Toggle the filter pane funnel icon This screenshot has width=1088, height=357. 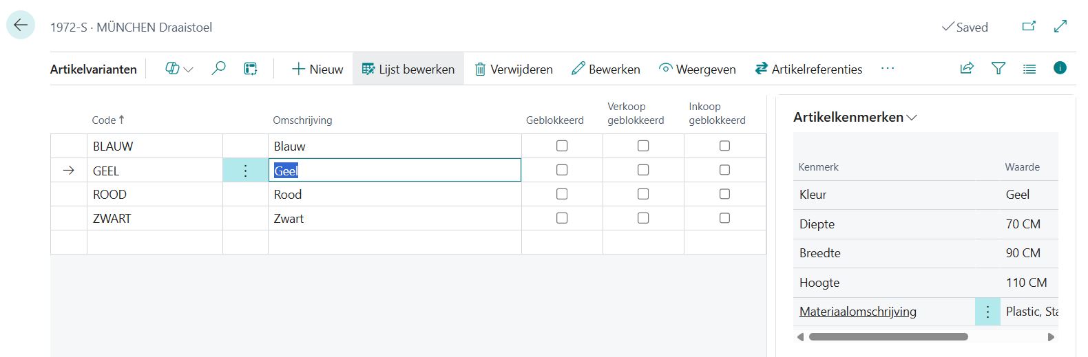click(x=998, y=68)
